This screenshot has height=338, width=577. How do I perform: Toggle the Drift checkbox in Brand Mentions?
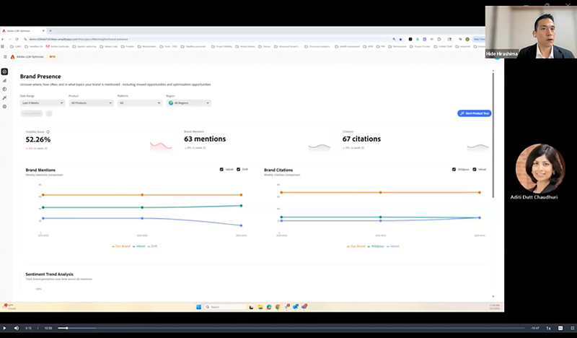pyautogui.click(x=240, y=169)
